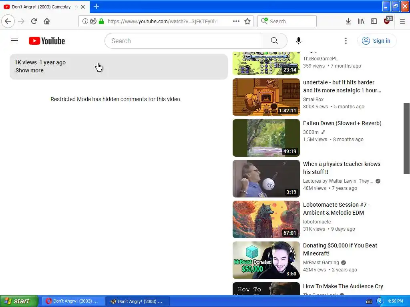410x307 pixels.
Task: Click channel name lobotomaete
Action: pos(317,221)
